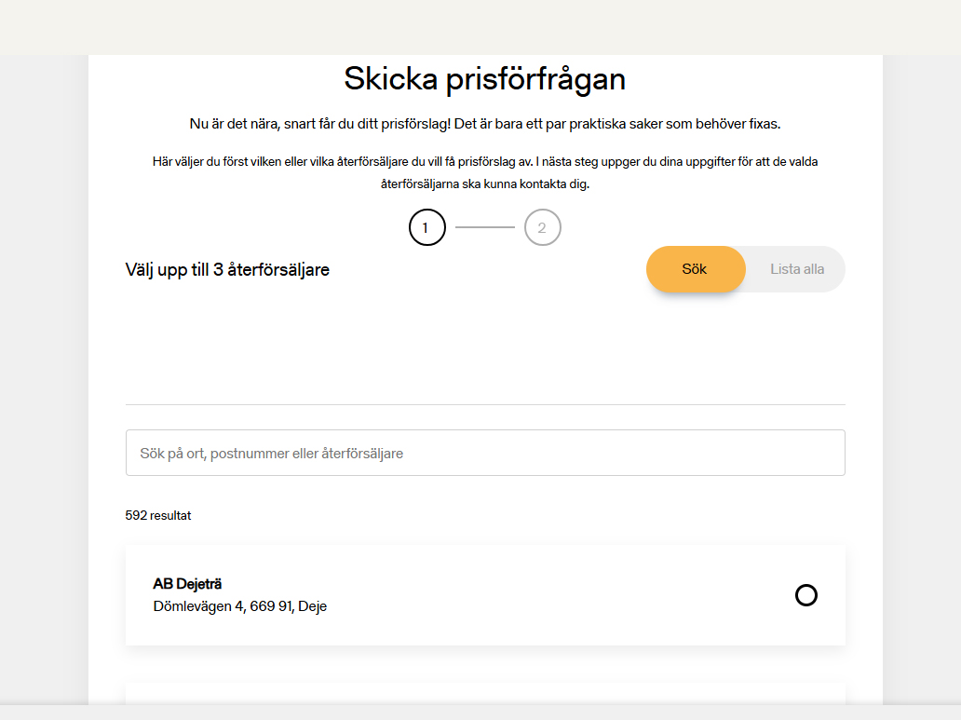
Task: Click the Dömlevägen 4 address text
Action: [239, 606]
